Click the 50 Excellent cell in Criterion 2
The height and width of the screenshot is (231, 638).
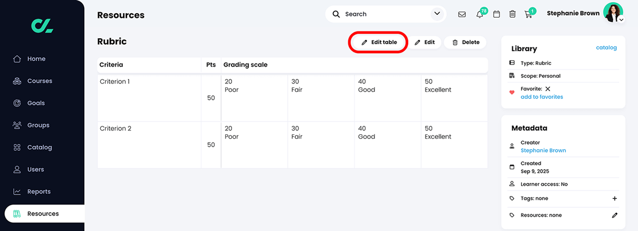(455, 145)
